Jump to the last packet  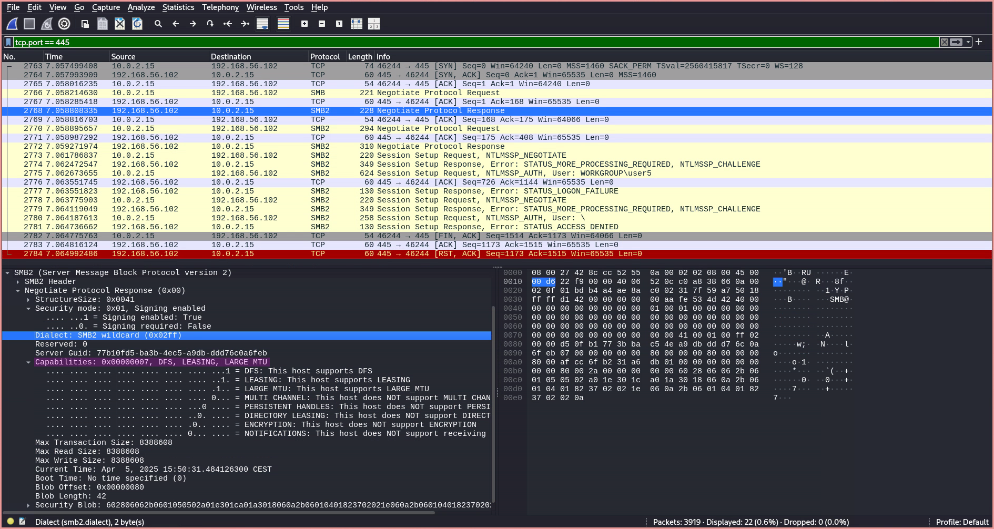[245, 24]
